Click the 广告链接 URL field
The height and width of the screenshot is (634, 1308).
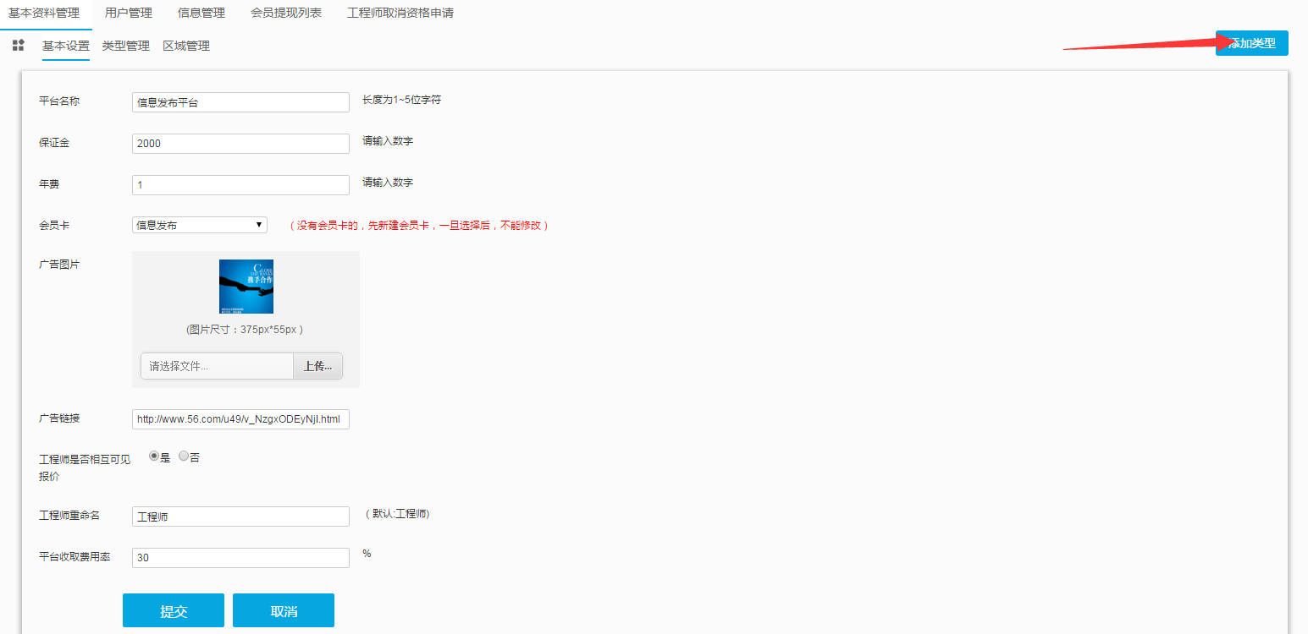[240, 419]
